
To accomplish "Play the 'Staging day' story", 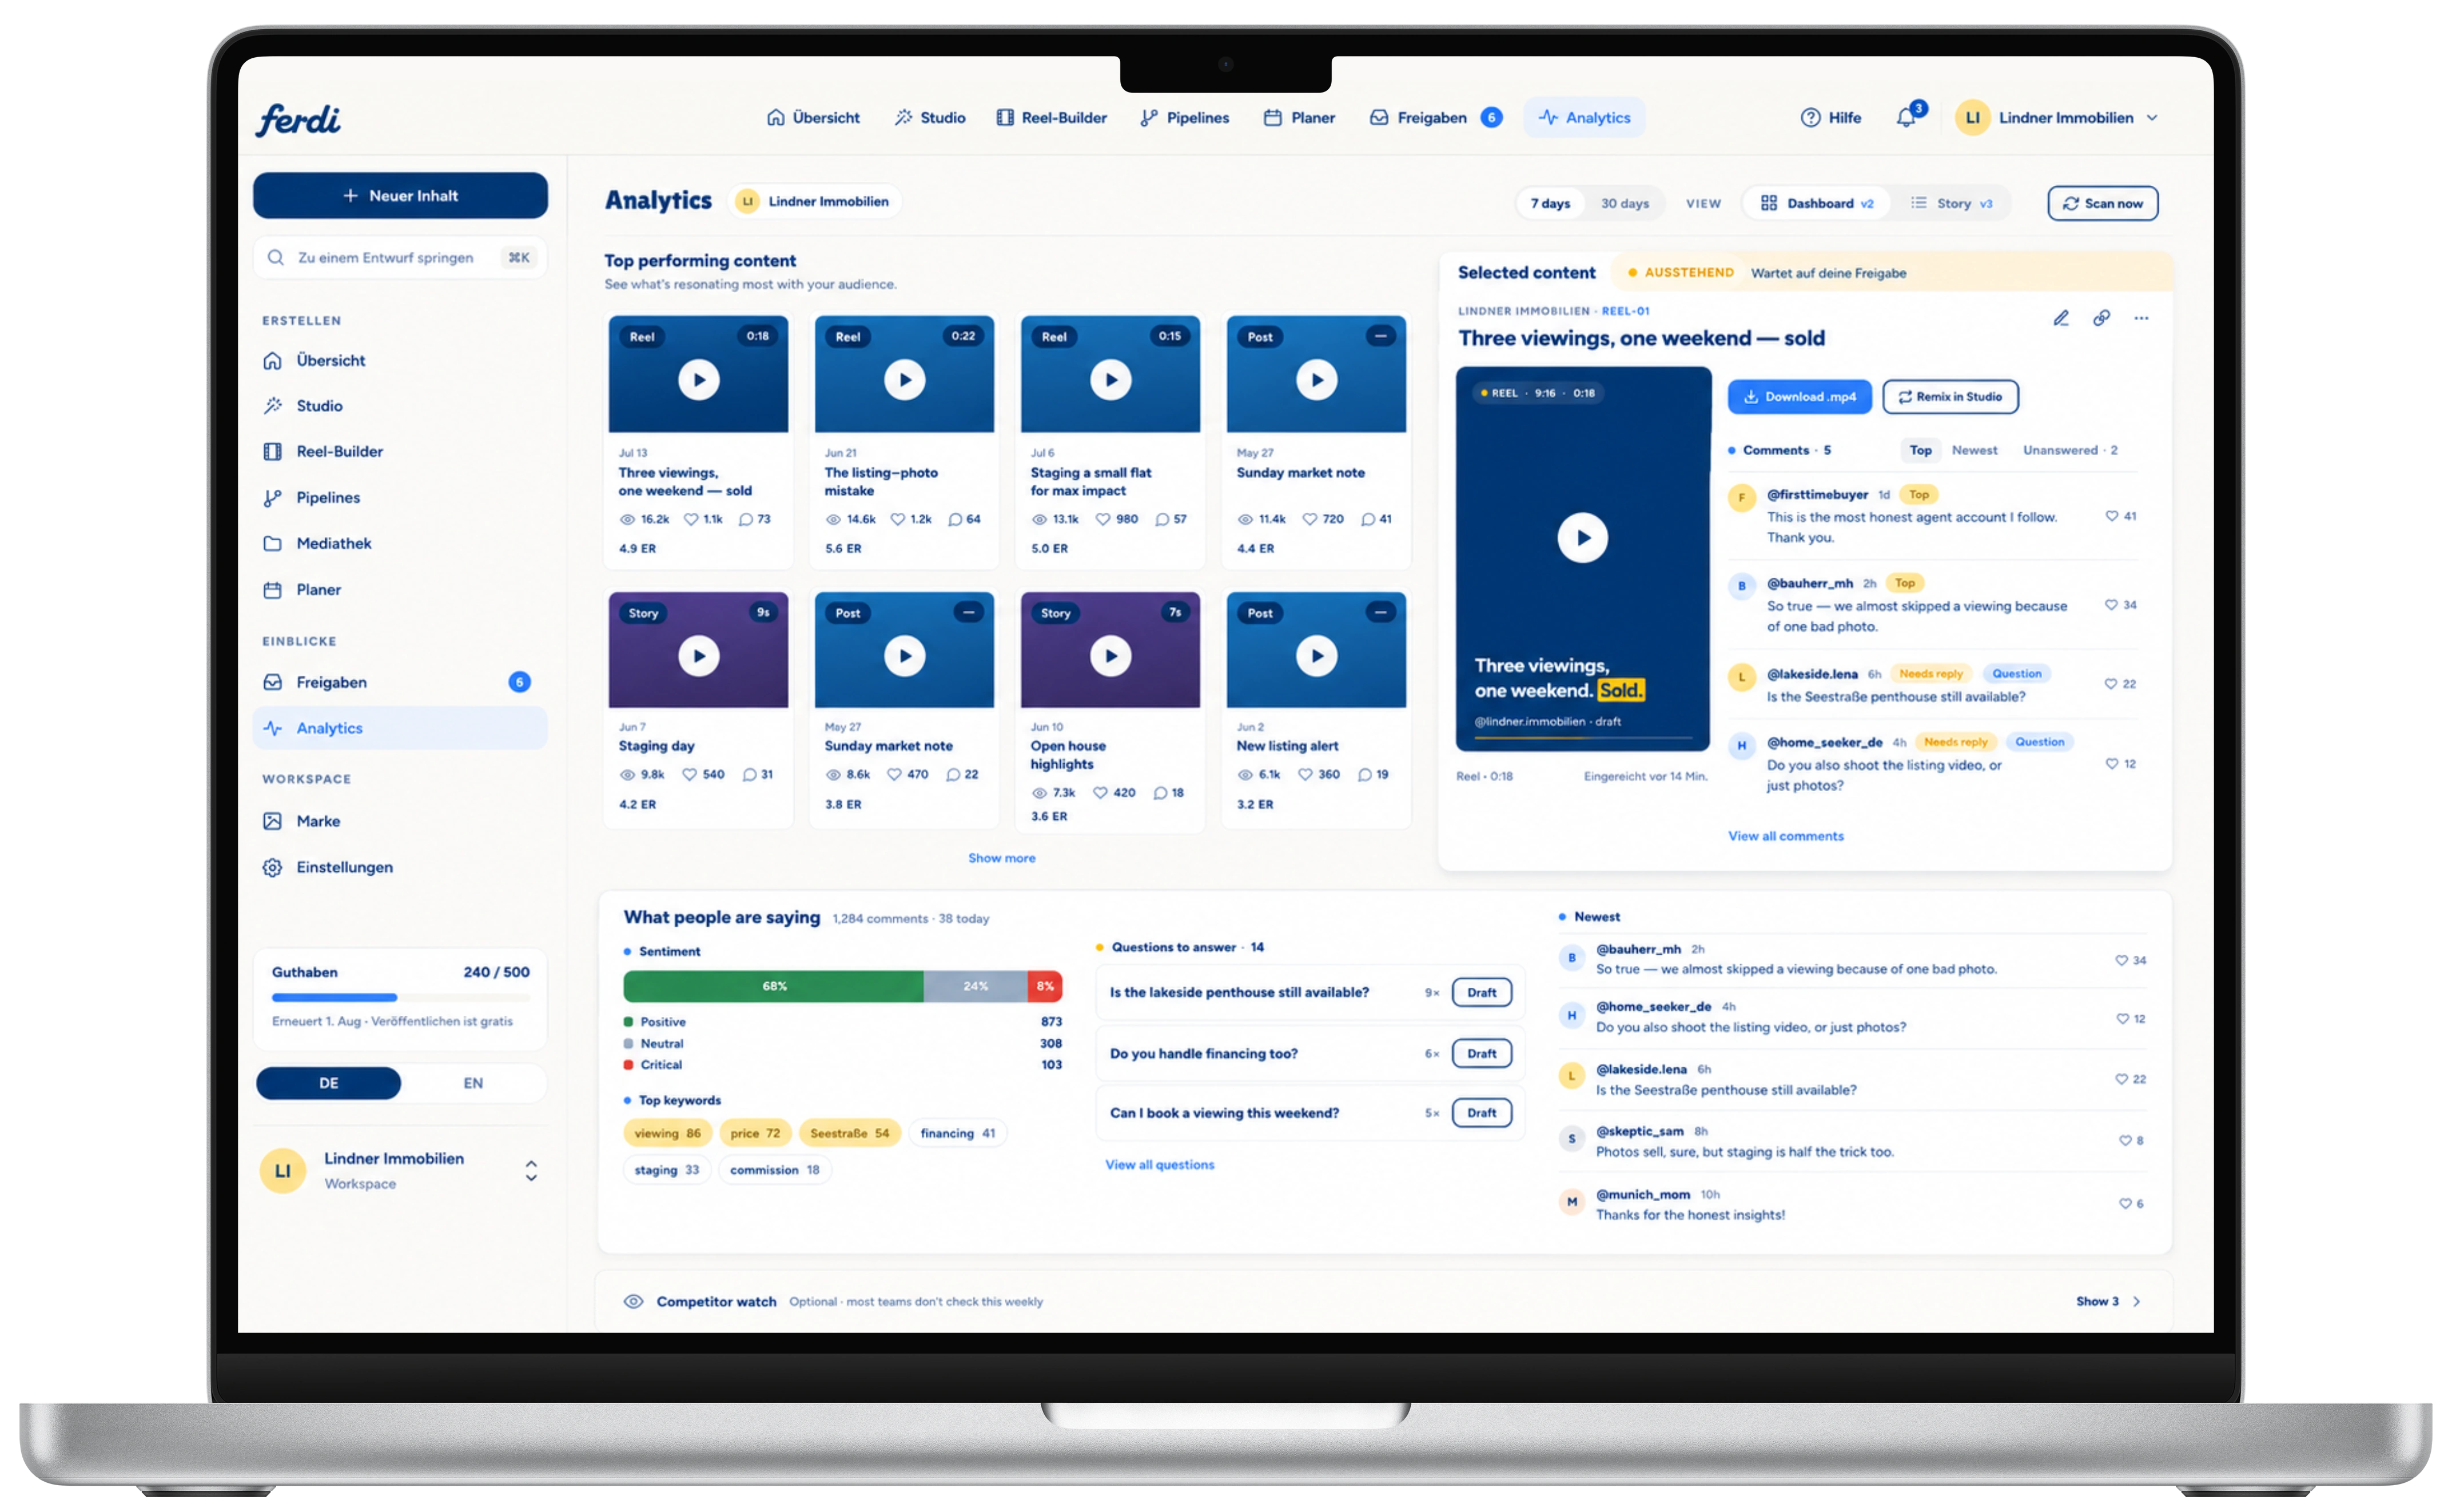I will click(698, 656).
